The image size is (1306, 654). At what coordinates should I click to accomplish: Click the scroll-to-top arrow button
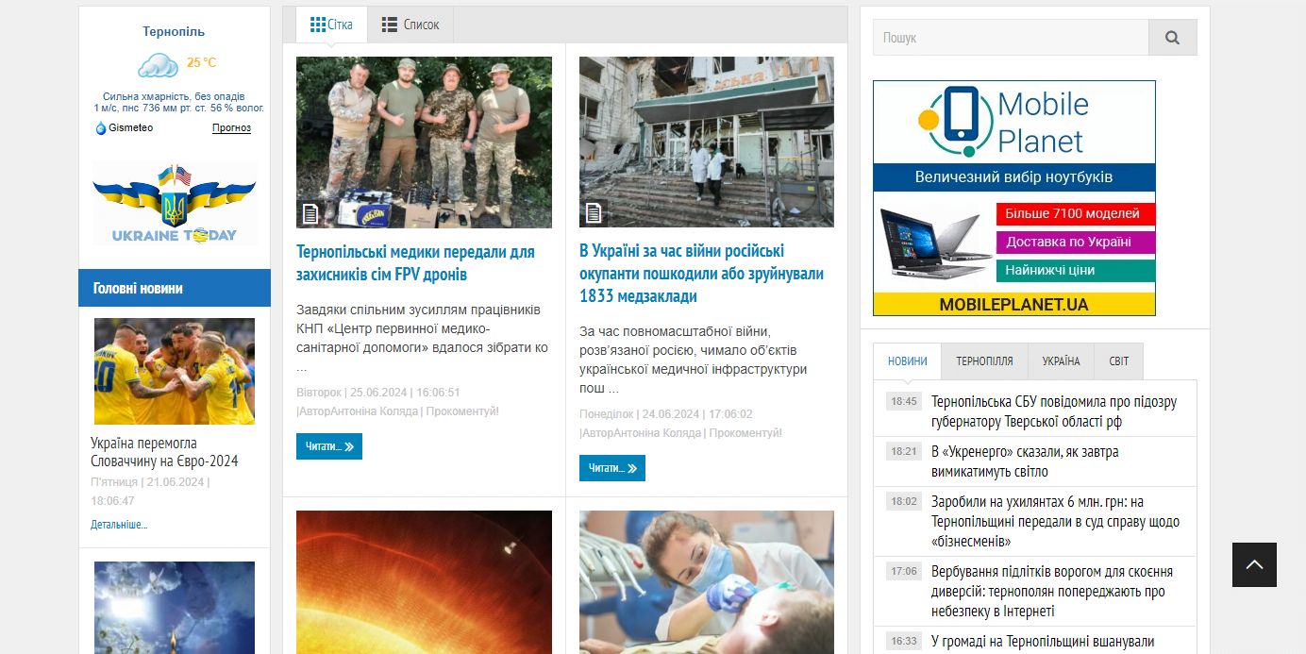tap(1254, 564)
